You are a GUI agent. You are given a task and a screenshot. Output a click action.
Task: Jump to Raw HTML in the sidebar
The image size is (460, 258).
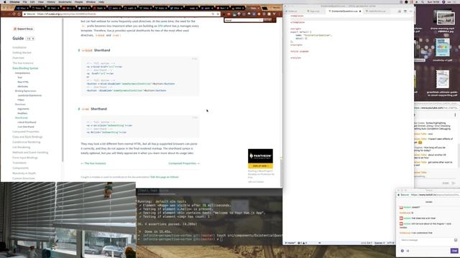[23, 82]
